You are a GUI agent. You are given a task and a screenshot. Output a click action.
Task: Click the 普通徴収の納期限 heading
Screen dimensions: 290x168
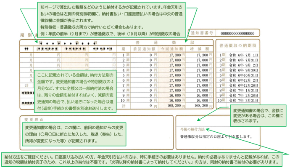coord(238,45)
